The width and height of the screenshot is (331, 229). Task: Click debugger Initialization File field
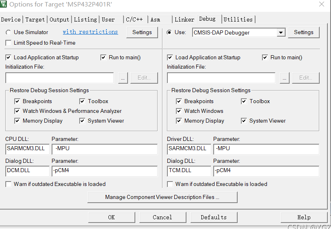(x=221, y=78)
